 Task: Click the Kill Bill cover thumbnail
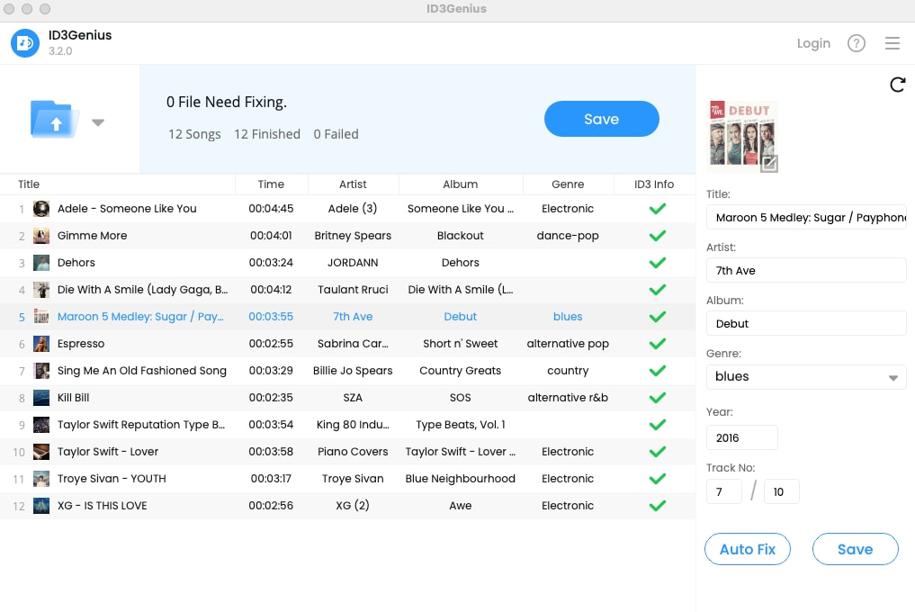tap(41, 398)
